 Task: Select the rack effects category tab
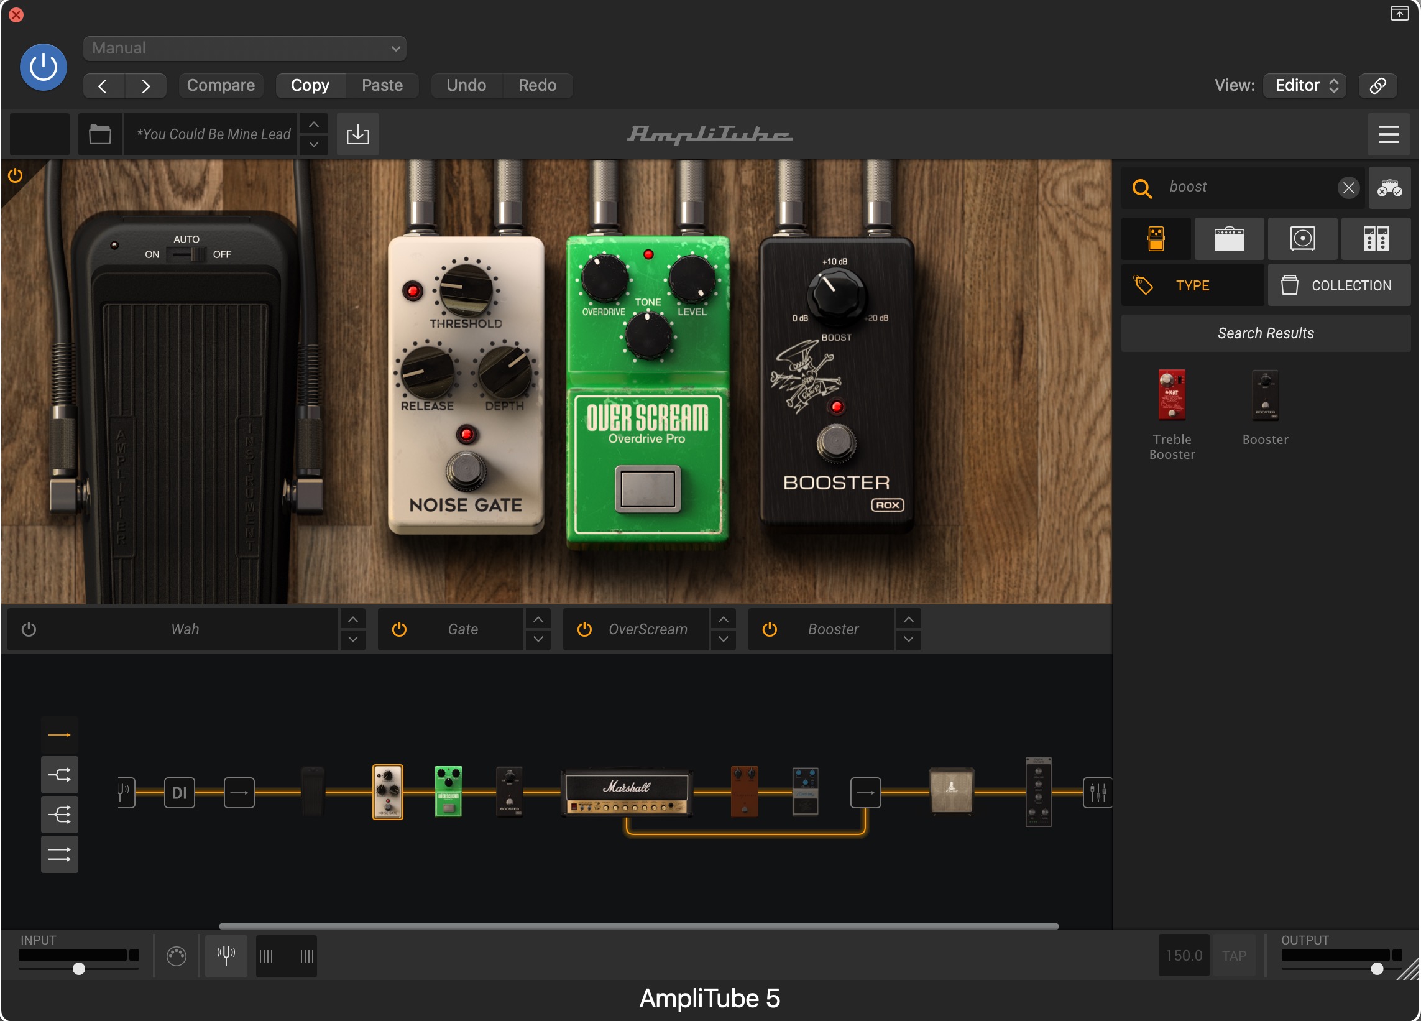[1376, 239]
